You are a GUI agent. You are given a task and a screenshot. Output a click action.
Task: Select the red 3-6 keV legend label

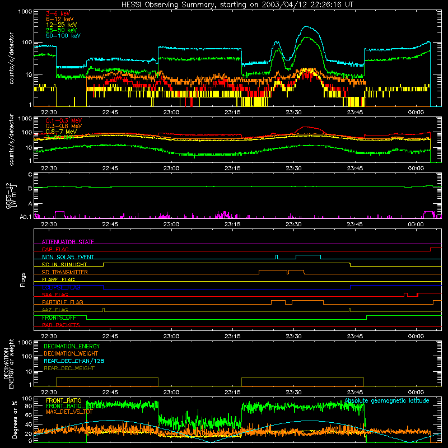click(x=58, y=13)
